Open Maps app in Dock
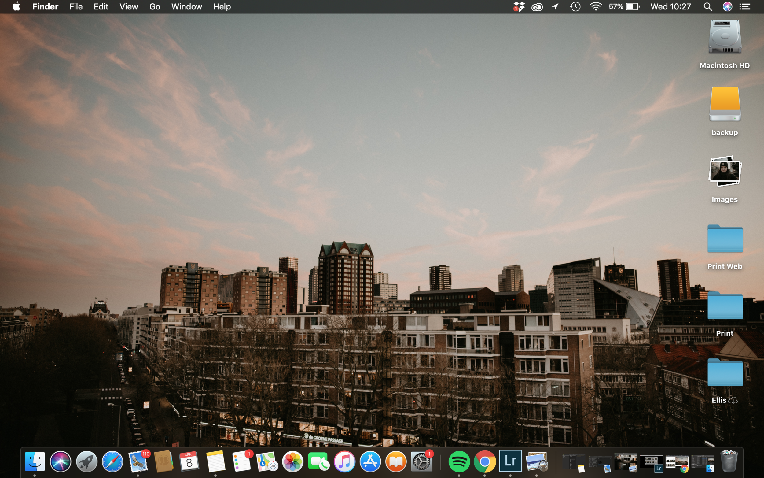The width and height of the screenshot is (764, 478). [267, 461]
